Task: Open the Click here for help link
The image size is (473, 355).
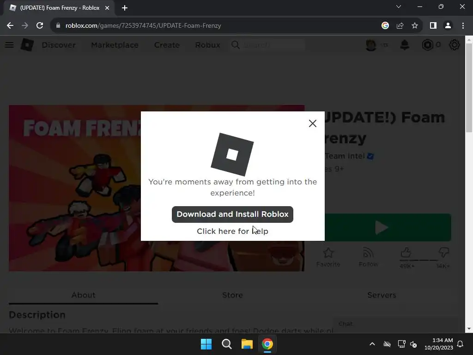Action: (232, 231)
